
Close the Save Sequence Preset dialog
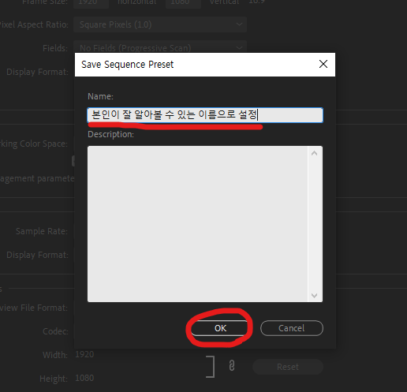(x=323, y=64)
